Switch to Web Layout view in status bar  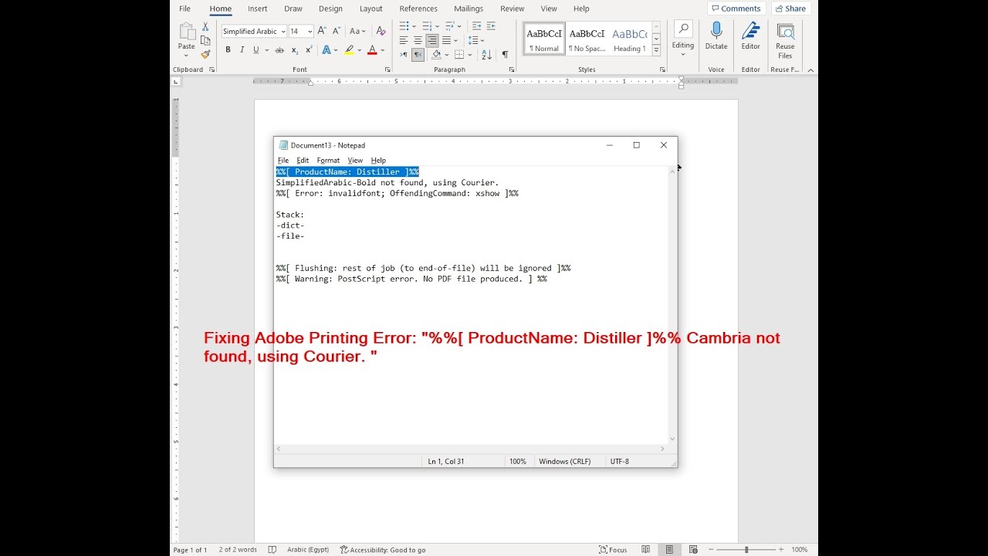tap(693, 550)
